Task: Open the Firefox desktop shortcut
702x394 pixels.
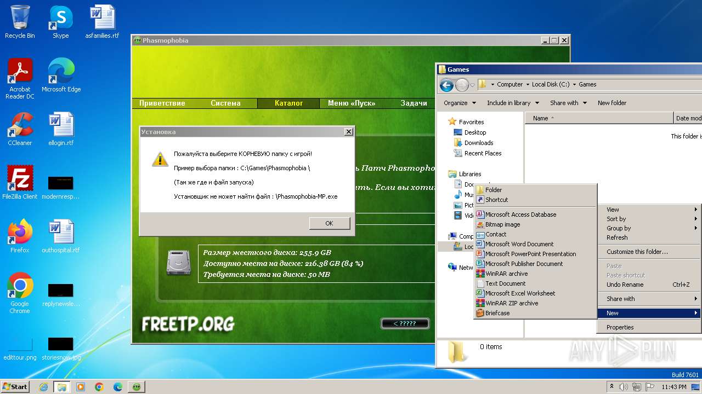Action: click(20, 236)
